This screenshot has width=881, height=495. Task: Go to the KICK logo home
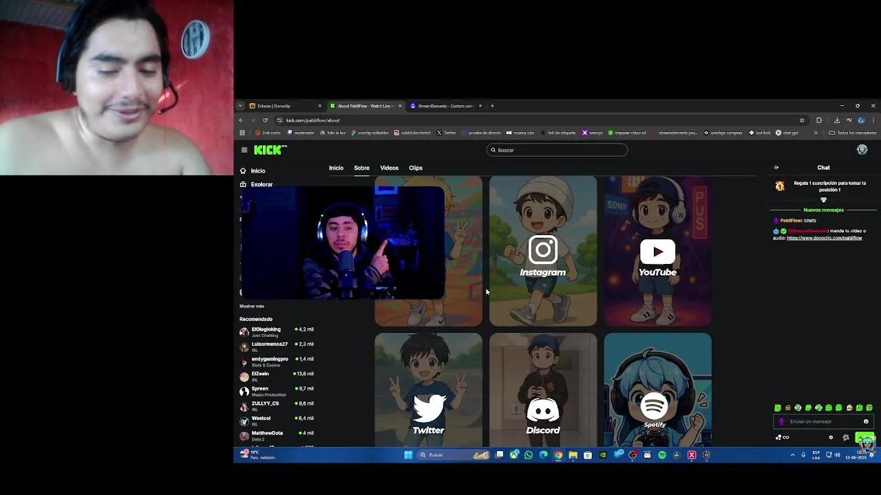270,150
